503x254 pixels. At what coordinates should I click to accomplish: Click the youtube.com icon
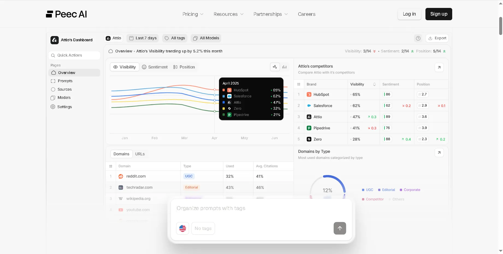click(x=121, y=210)
